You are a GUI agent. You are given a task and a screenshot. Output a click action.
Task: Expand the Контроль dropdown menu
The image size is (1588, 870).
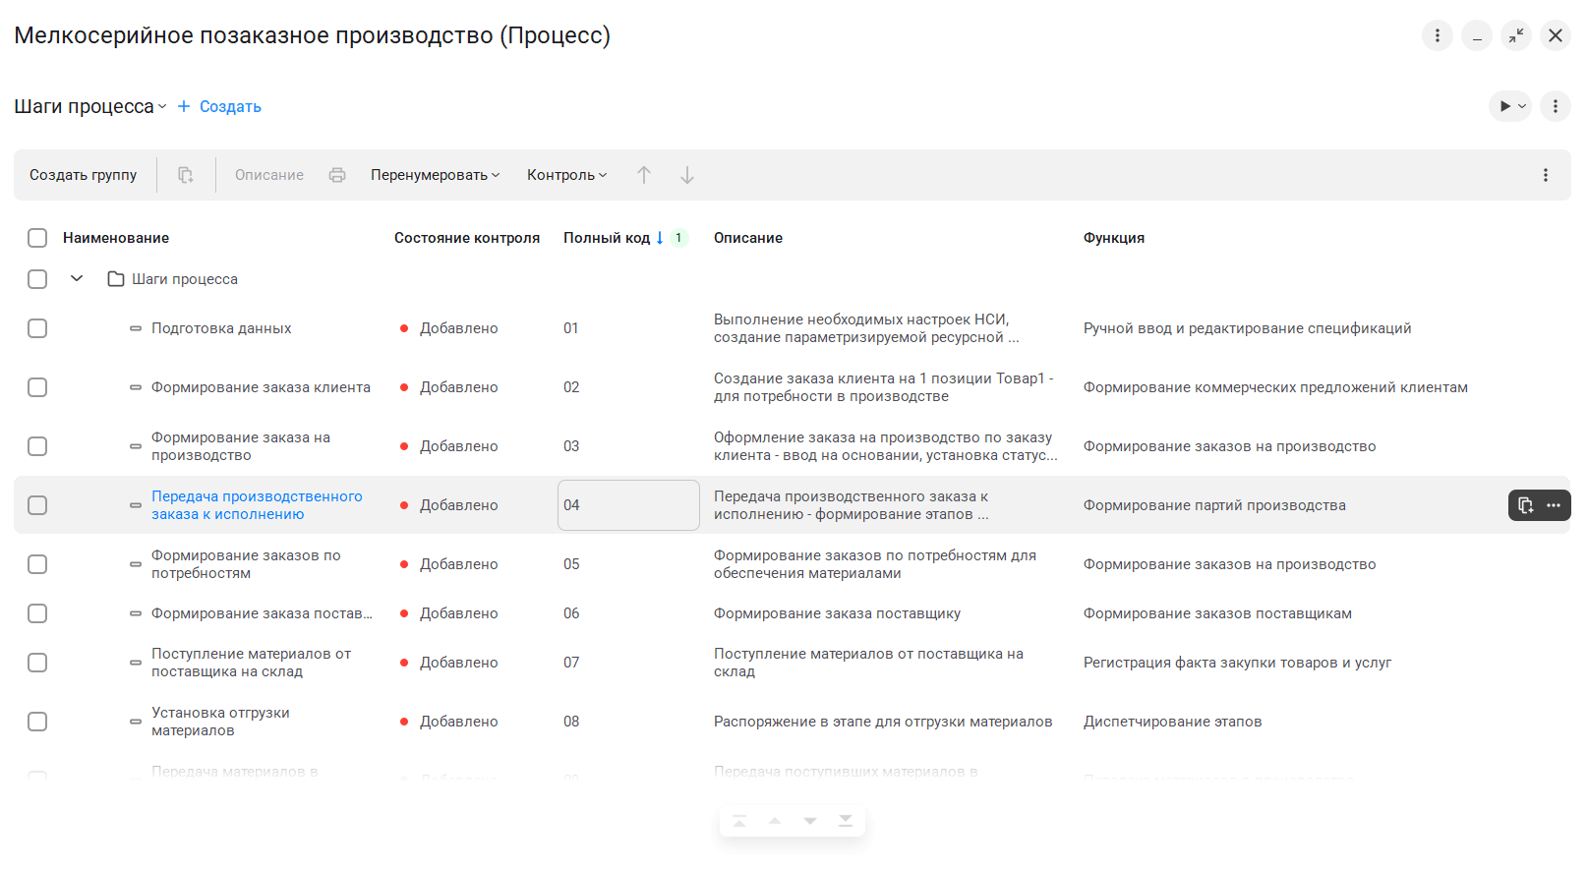coord(566,175)
